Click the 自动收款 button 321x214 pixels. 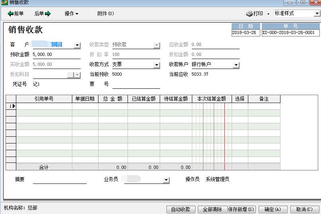point(180,209)
